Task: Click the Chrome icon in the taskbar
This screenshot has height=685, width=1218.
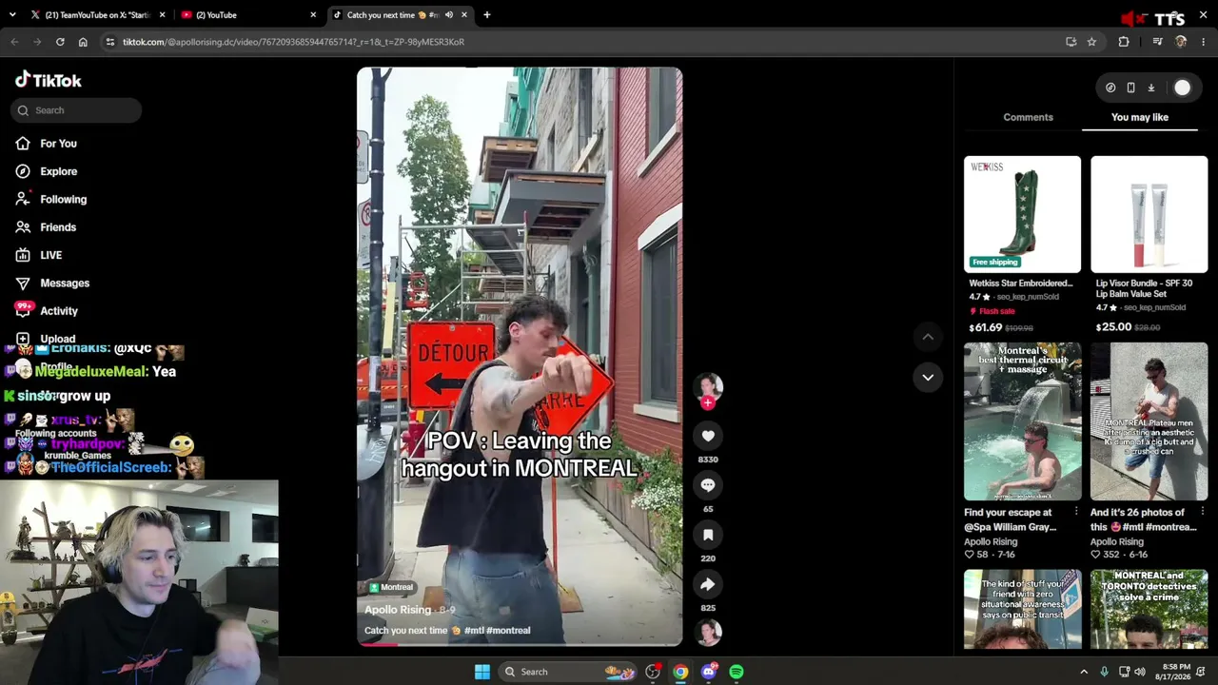Action: (x=680, y=672)
